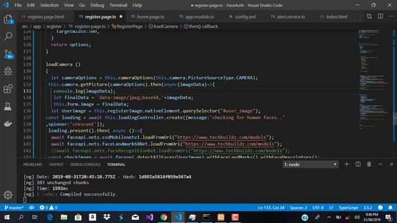Change end of line via LF
The width and height of the screenshot is (397, 223).
(x=331, y=208)
